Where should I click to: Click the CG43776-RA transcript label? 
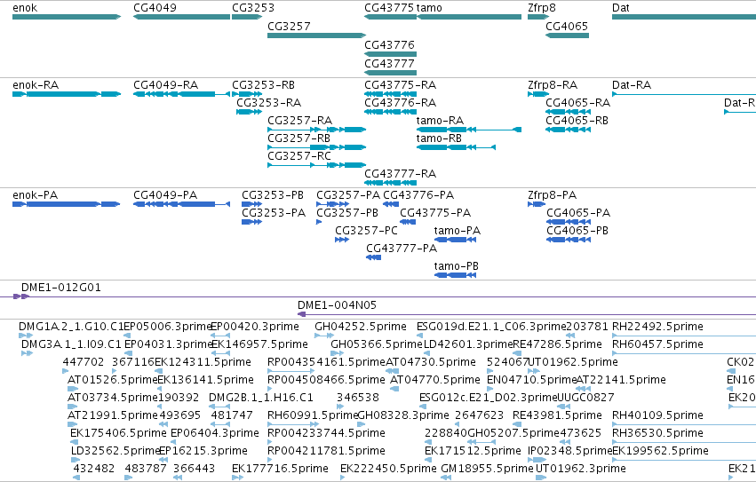pyautogui.click(x=400, y=103)
